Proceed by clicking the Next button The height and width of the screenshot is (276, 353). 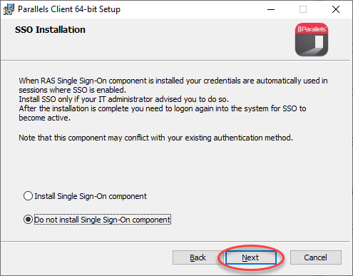pos(250,257)
